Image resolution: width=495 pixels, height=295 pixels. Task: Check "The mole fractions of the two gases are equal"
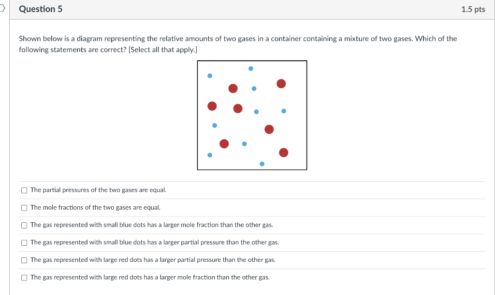click(24, 207)
